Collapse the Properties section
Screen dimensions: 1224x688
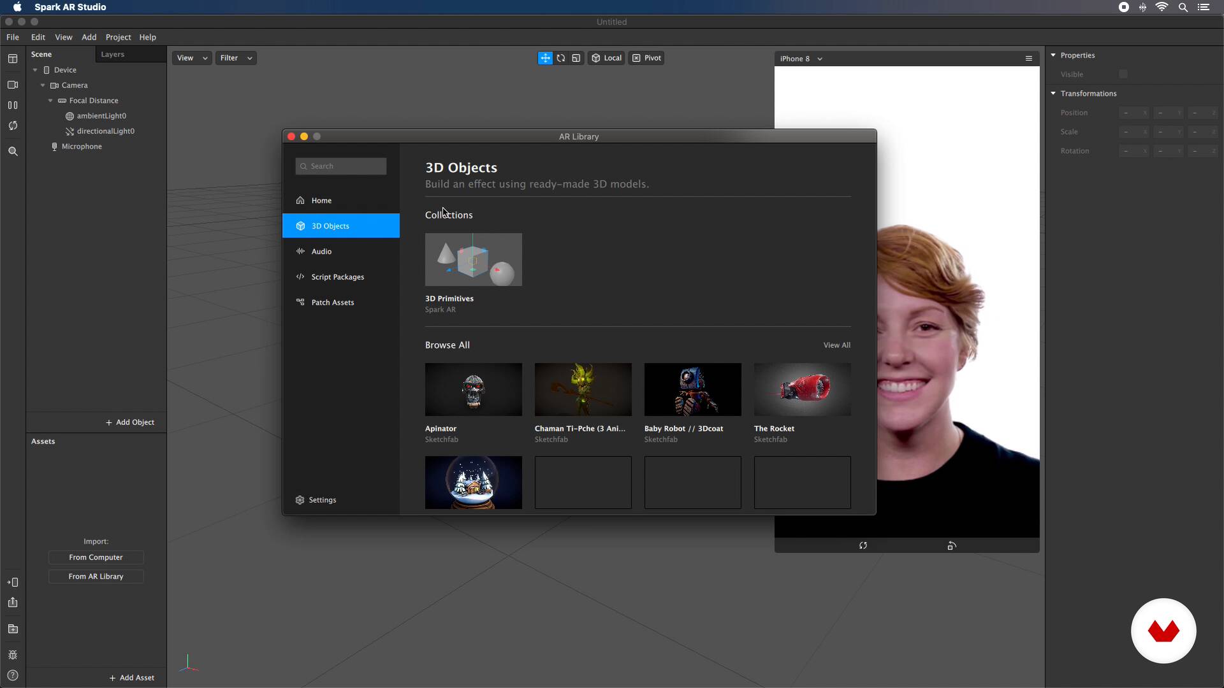[x=1053, y=55]
